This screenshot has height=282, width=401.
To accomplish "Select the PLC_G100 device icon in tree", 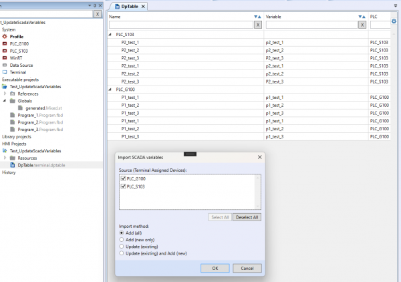I will [5, 43].
